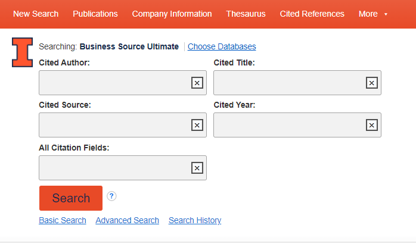This screenshot has height=244, width=416.
Task: Click inside the Cited Author input field
Action: point(113,83)
